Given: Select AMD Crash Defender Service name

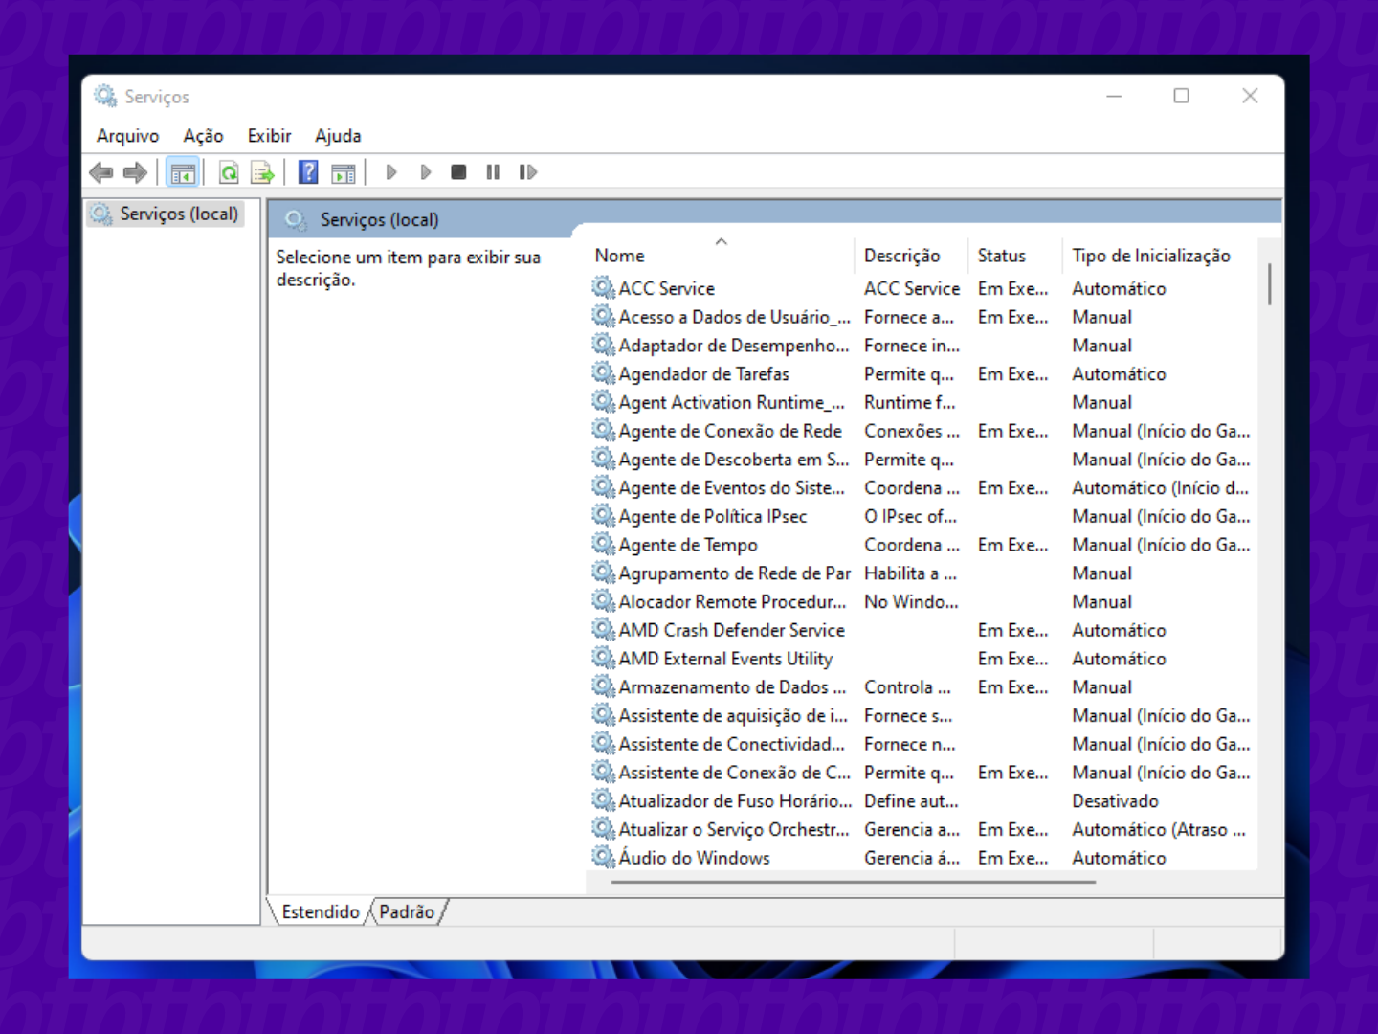Looking at the screenshot, I should coord(731,630).
